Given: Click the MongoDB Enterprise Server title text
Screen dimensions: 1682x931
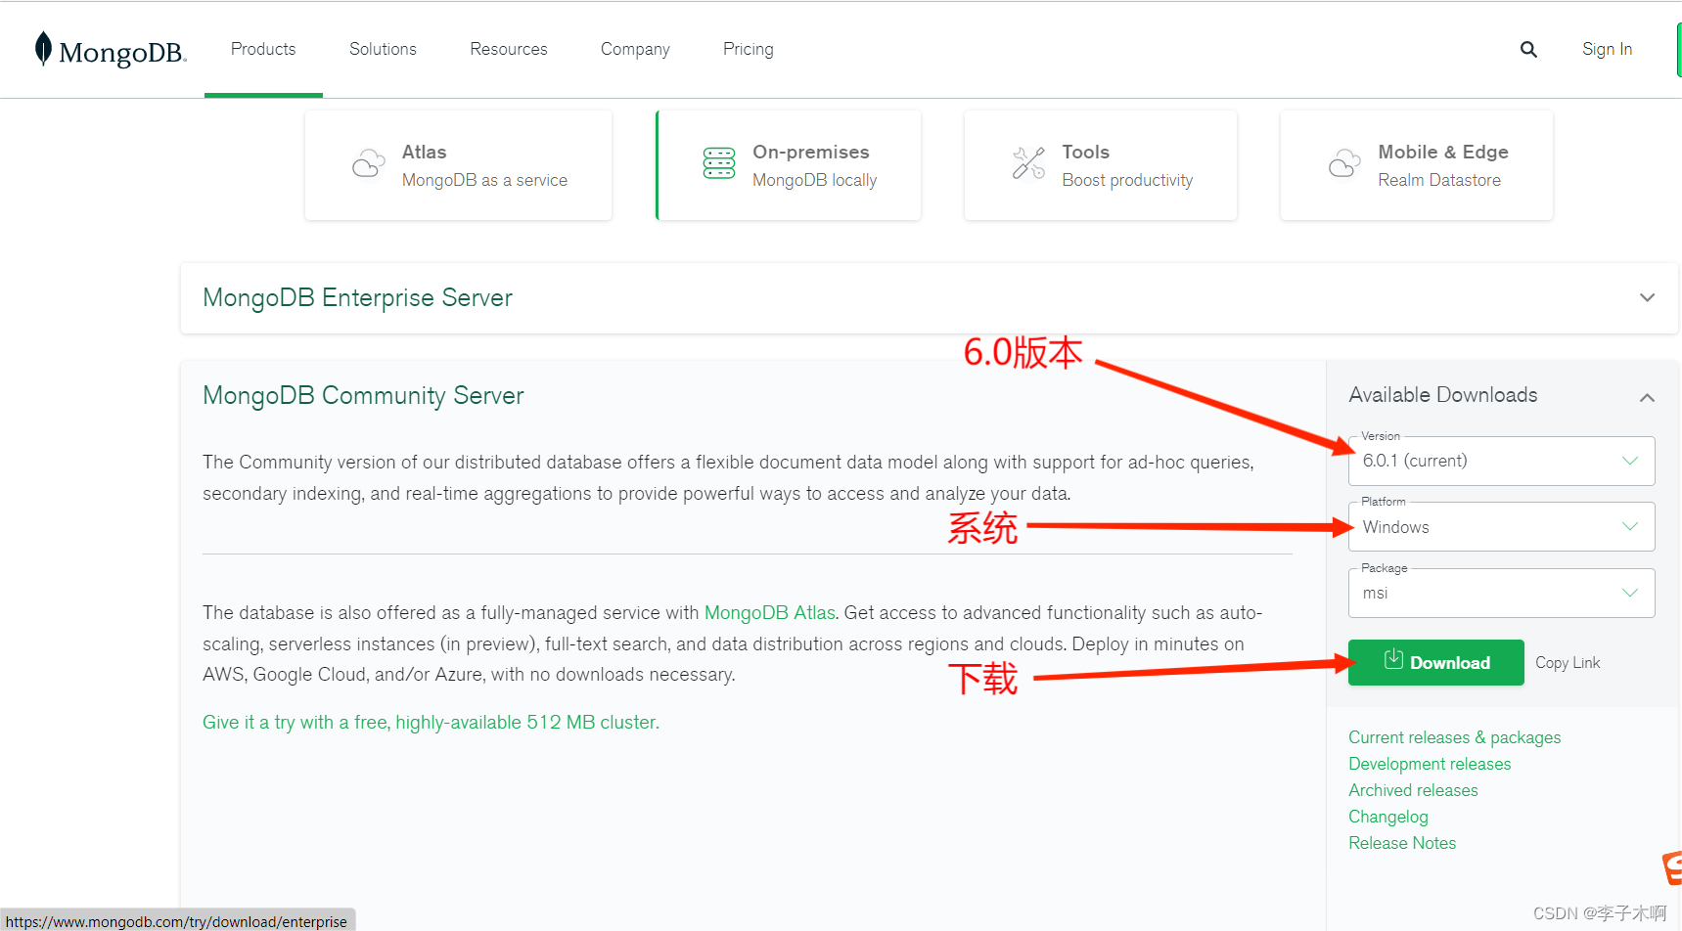Looking at the screenshot, I should click(357, 297).
